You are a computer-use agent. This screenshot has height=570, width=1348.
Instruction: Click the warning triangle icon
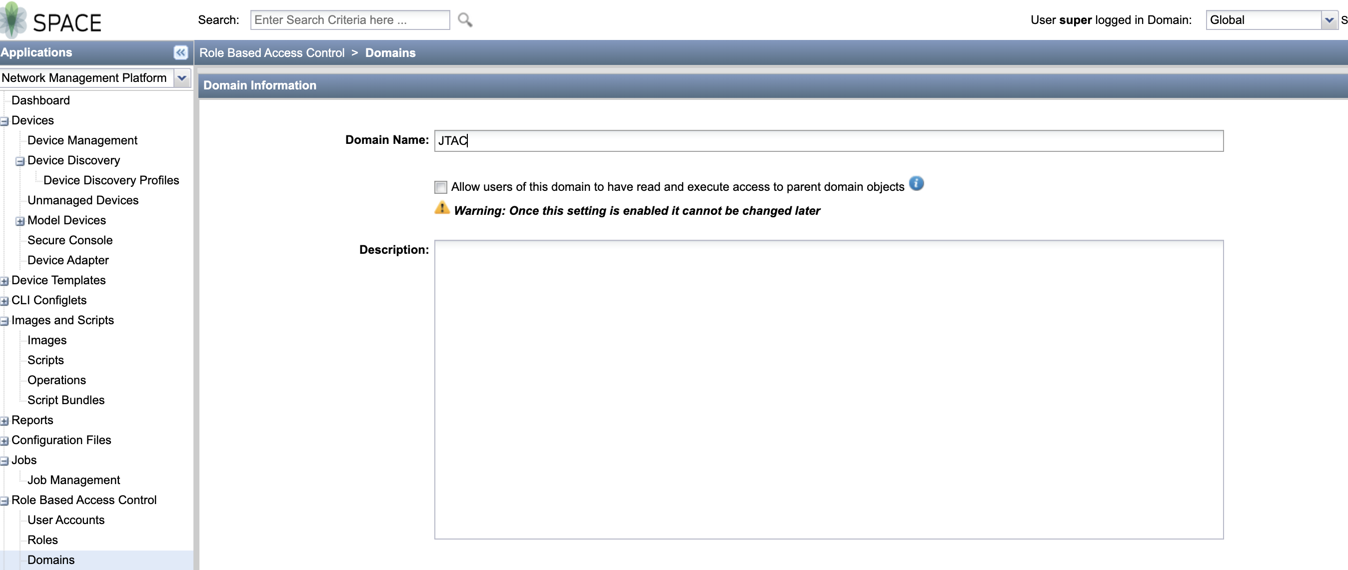point(442,208)
